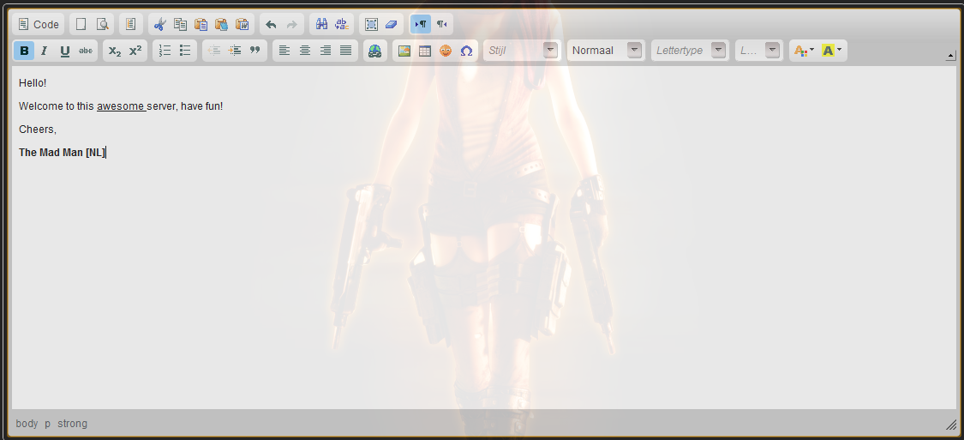964x440 pixels.
Task: Click the underlined word awesome
Action: (121, 105)
